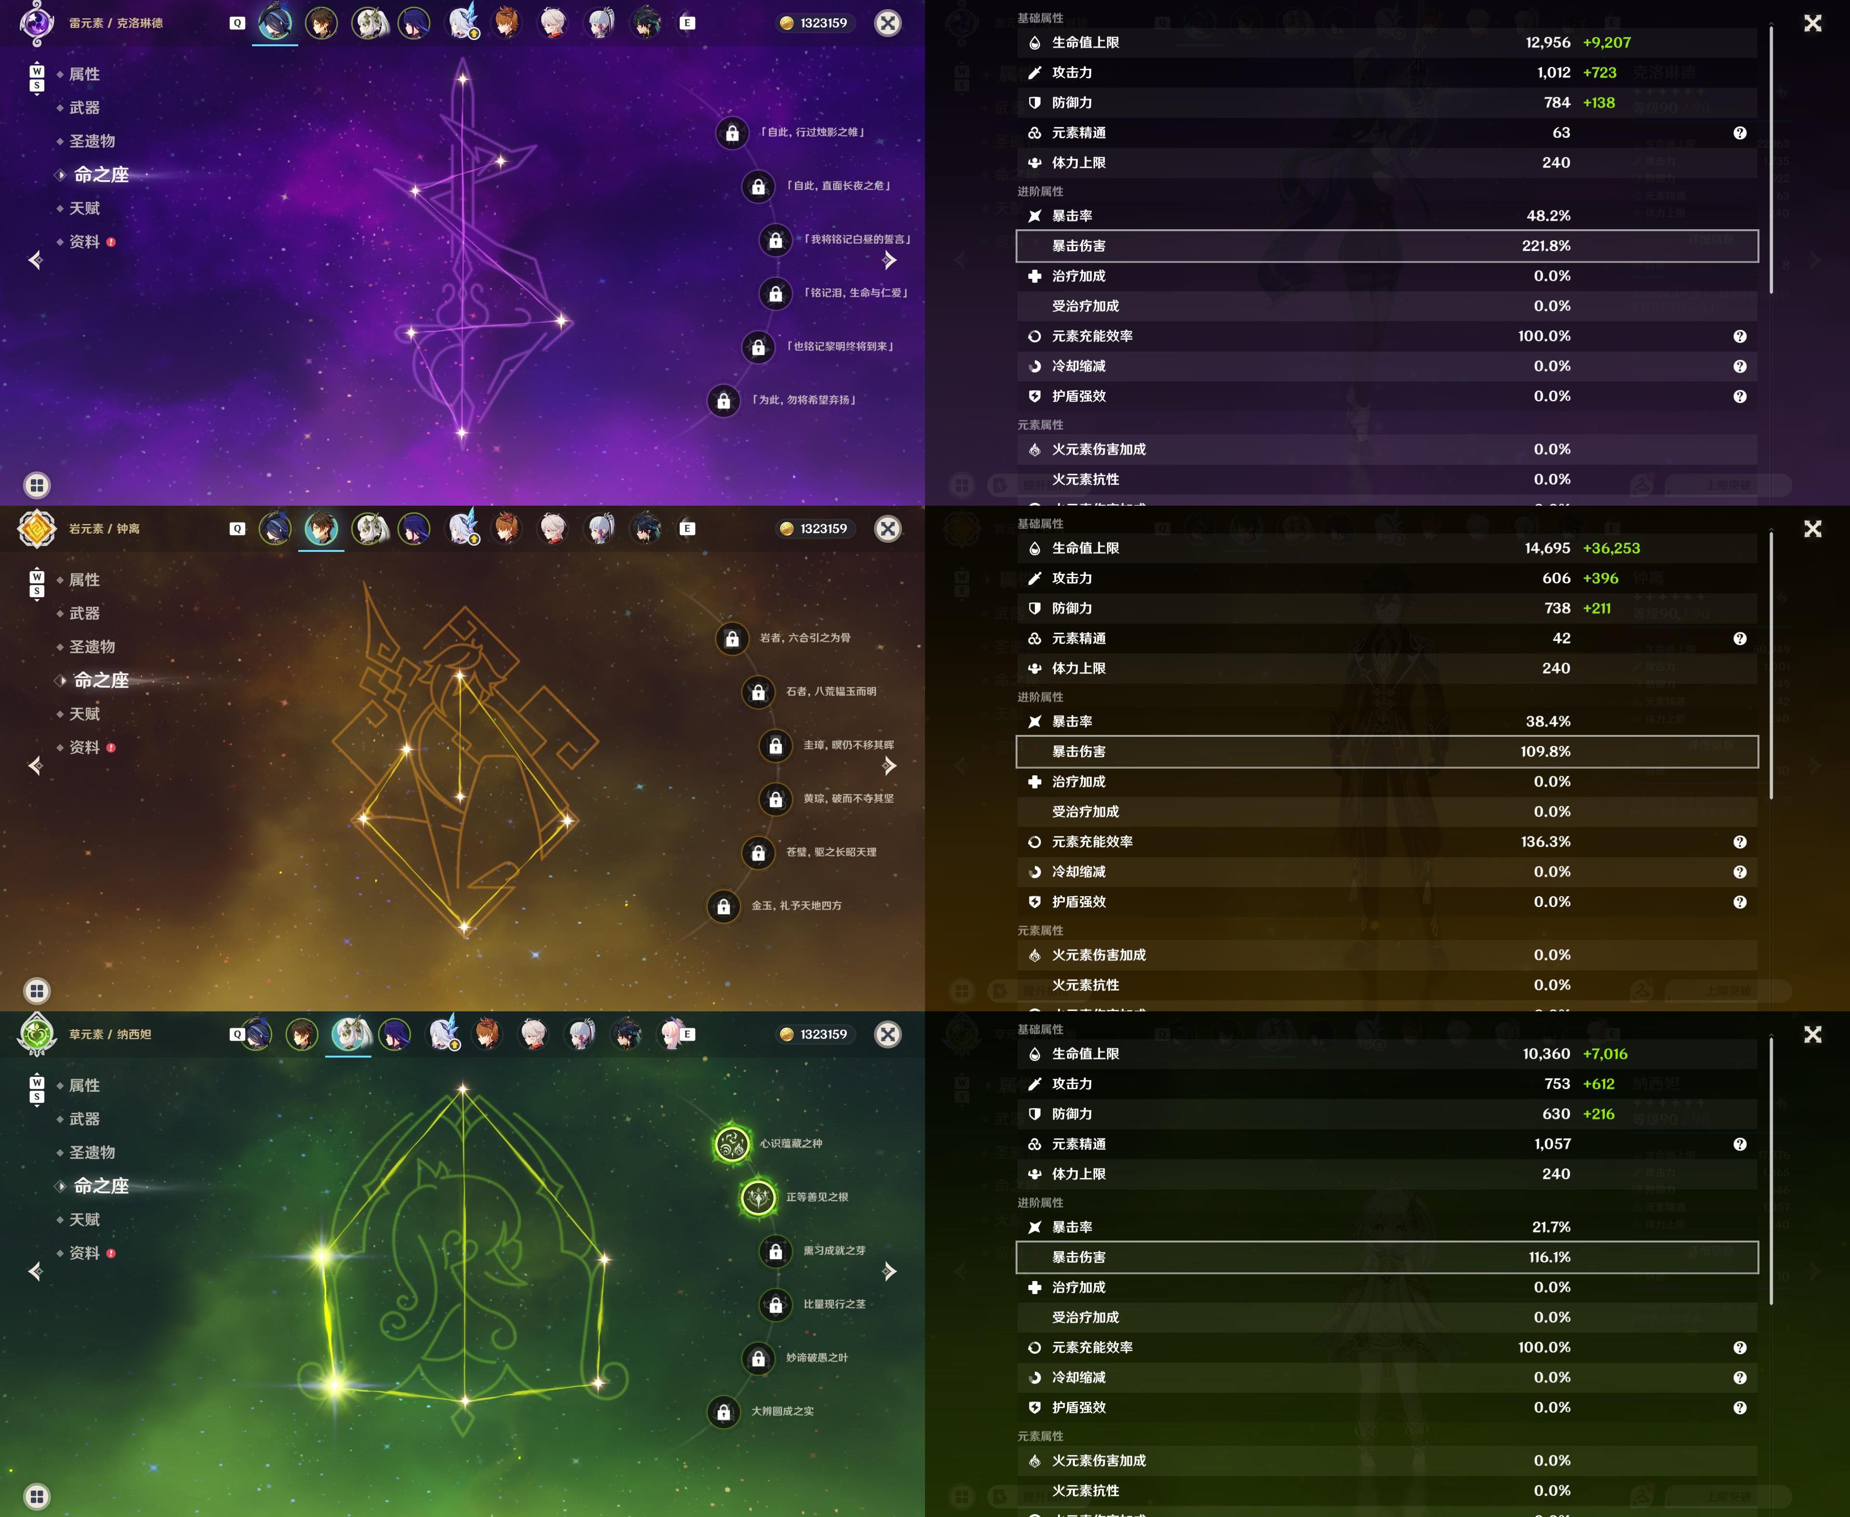Pick Raiden Shogun's avatar on Zhongli's screen
The height and width of the screenshot is (1517, 1850).
(413, 529)
